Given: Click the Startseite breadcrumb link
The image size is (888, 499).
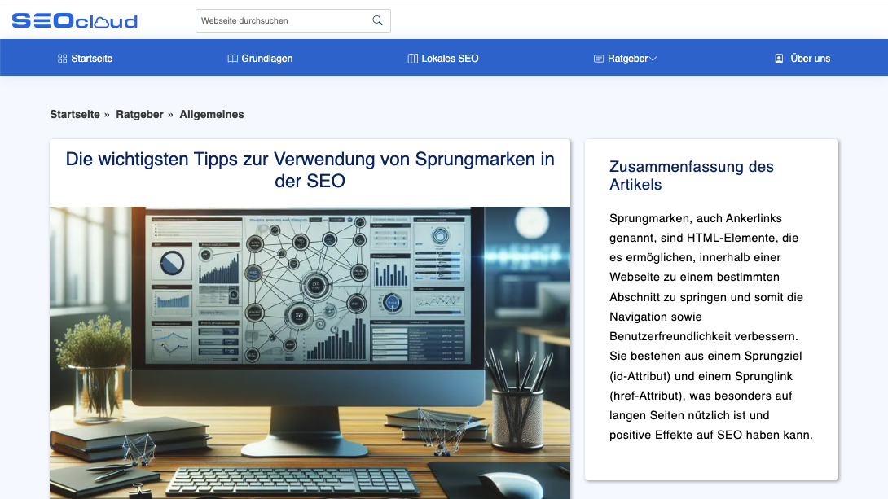Looking at the screenshot, I should pyautogui.click(x=75, y=115).
